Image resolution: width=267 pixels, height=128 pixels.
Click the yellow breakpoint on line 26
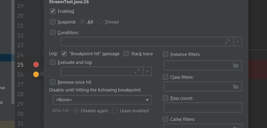pyautogui.click(x=36, y=74)
